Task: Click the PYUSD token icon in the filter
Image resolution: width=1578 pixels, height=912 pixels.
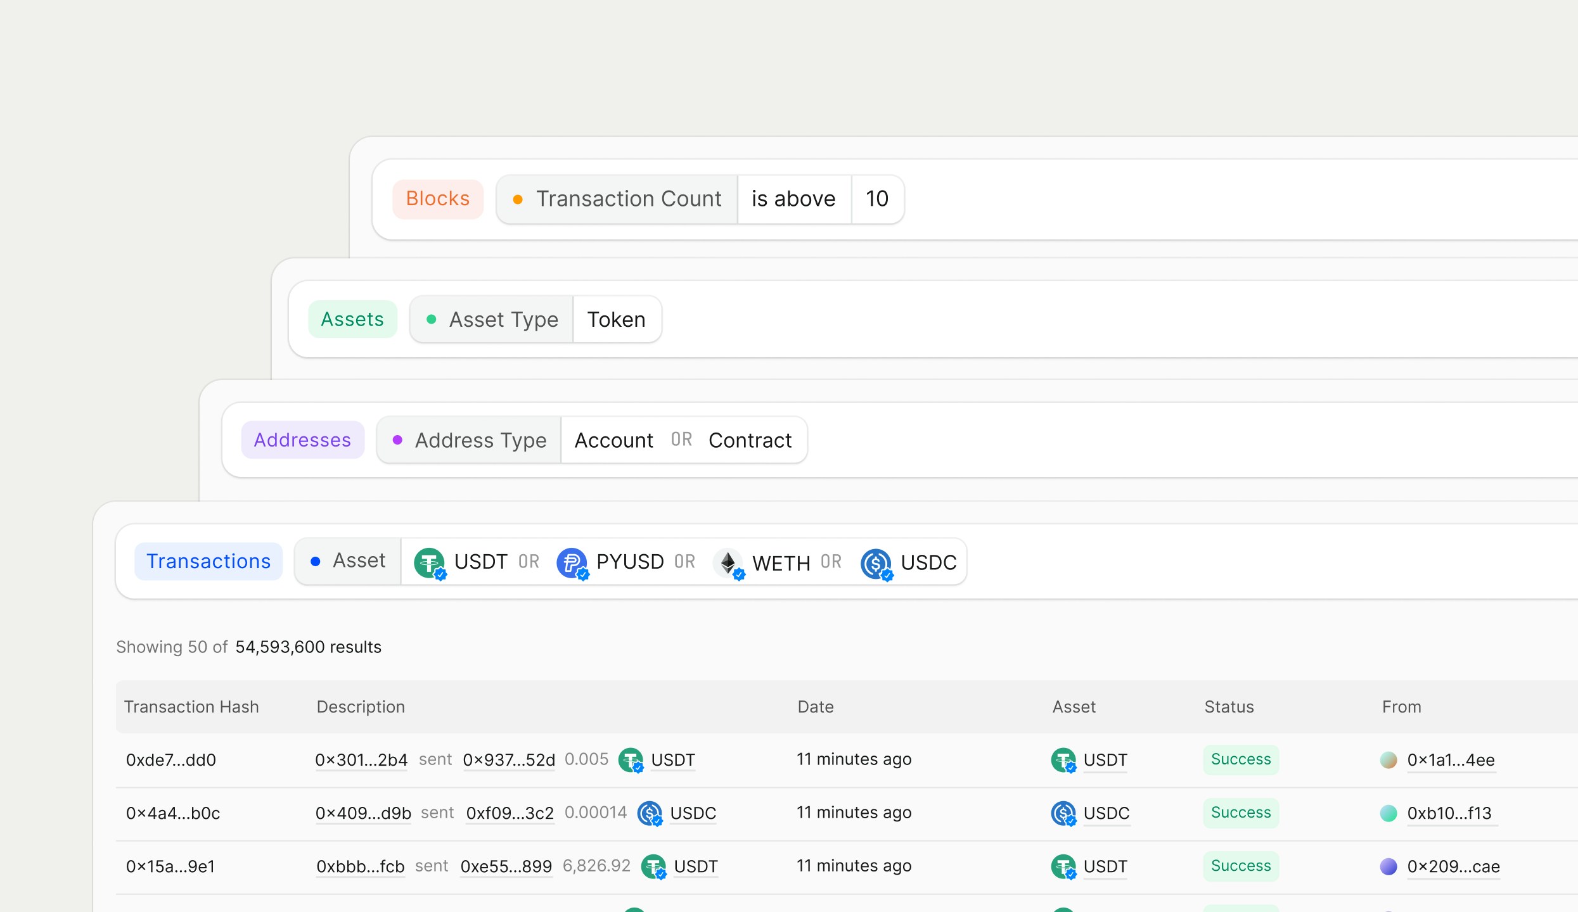Action: 572,562
